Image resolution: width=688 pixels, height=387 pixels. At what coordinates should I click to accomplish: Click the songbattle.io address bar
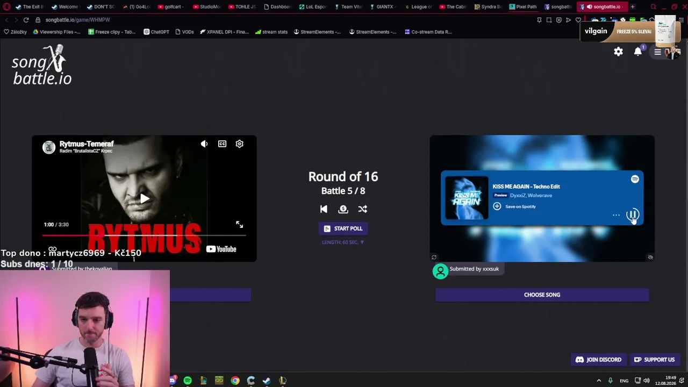point(77,20)
